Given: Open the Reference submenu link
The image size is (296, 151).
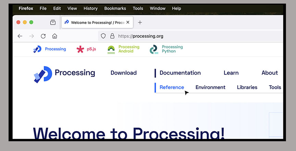Looking at the screenshot, I should point(172,87).
